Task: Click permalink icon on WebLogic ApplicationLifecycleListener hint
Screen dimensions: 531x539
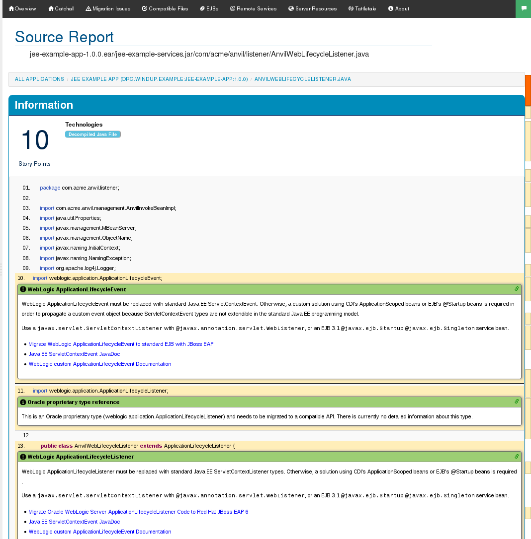Action: (x=517, y=456)
